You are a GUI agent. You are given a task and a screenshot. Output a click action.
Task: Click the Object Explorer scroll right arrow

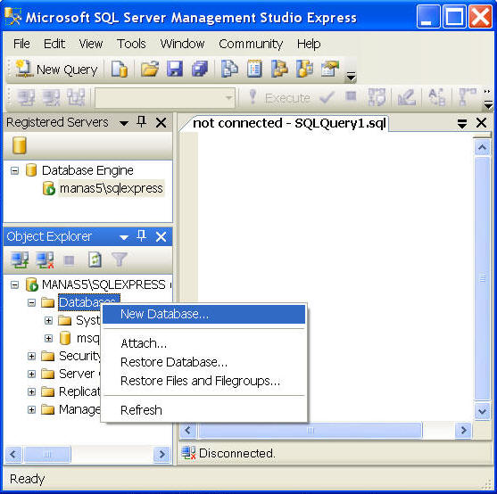click(162, 455)
